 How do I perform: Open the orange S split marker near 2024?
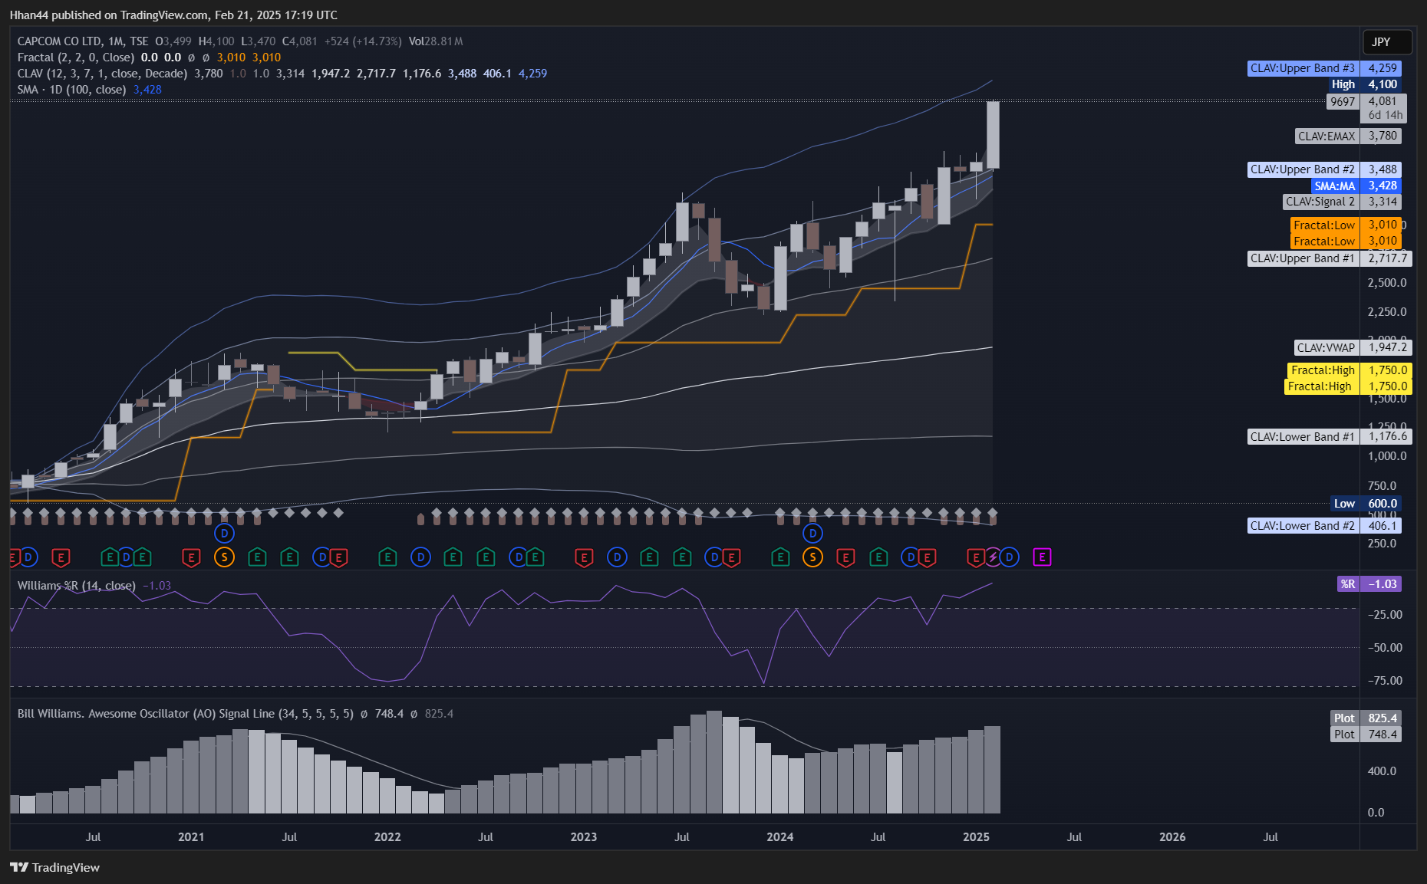812,557
